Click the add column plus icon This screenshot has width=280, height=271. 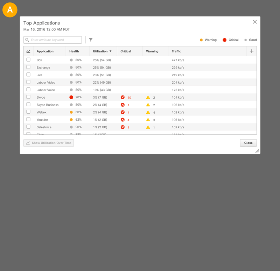[251, 51]
